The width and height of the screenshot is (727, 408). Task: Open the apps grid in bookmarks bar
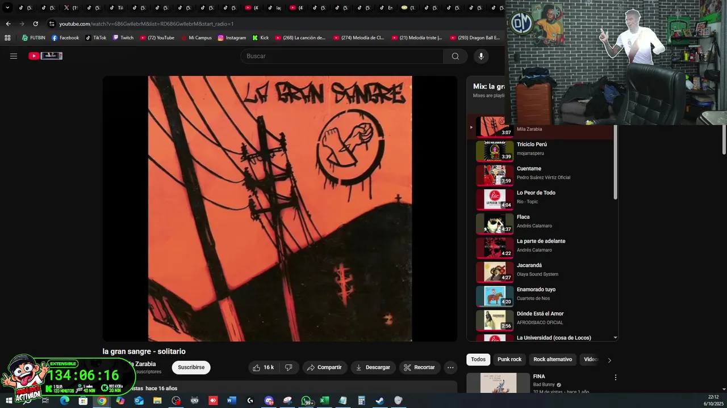pyautogui.click(x=7, y=38)
